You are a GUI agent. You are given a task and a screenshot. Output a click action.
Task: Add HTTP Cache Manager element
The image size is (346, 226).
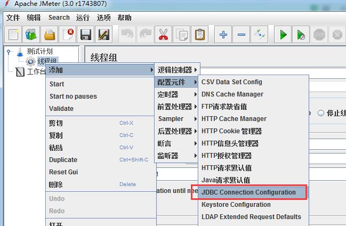pos(253,119)
